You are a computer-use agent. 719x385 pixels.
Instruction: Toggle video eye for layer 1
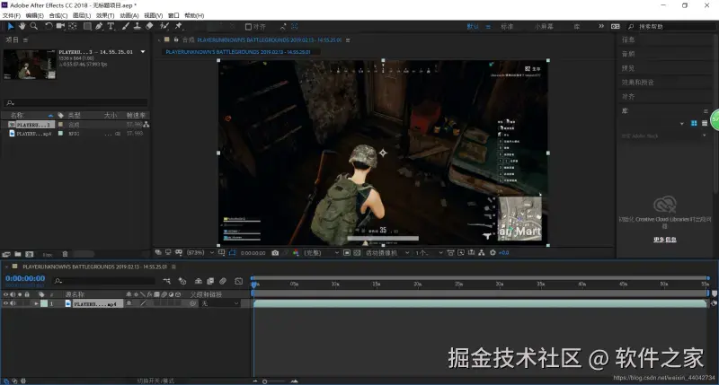click(x=6, y=303)
